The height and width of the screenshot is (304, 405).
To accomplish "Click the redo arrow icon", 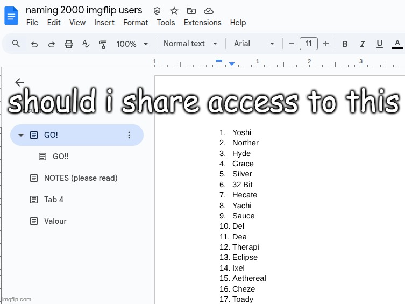I will (x=52, y=44).
